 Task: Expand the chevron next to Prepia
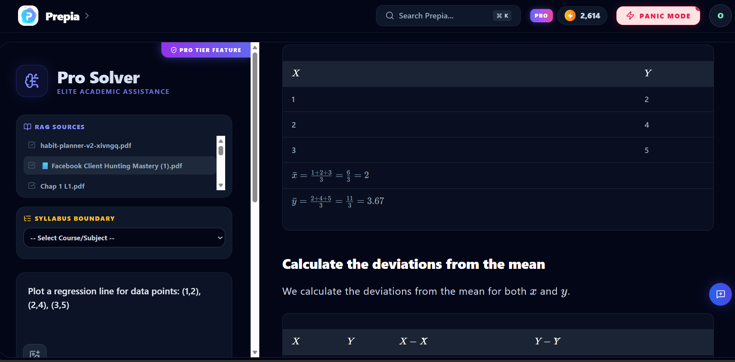(87, 16)
